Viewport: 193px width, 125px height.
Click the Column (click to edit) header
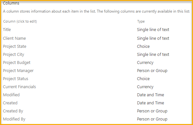coord(20,22)
